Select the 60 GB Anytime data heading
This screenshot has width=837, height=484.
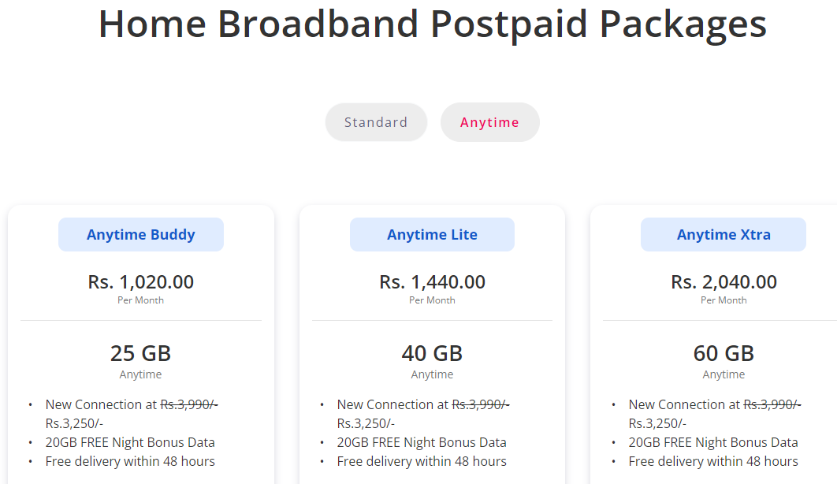724,353
